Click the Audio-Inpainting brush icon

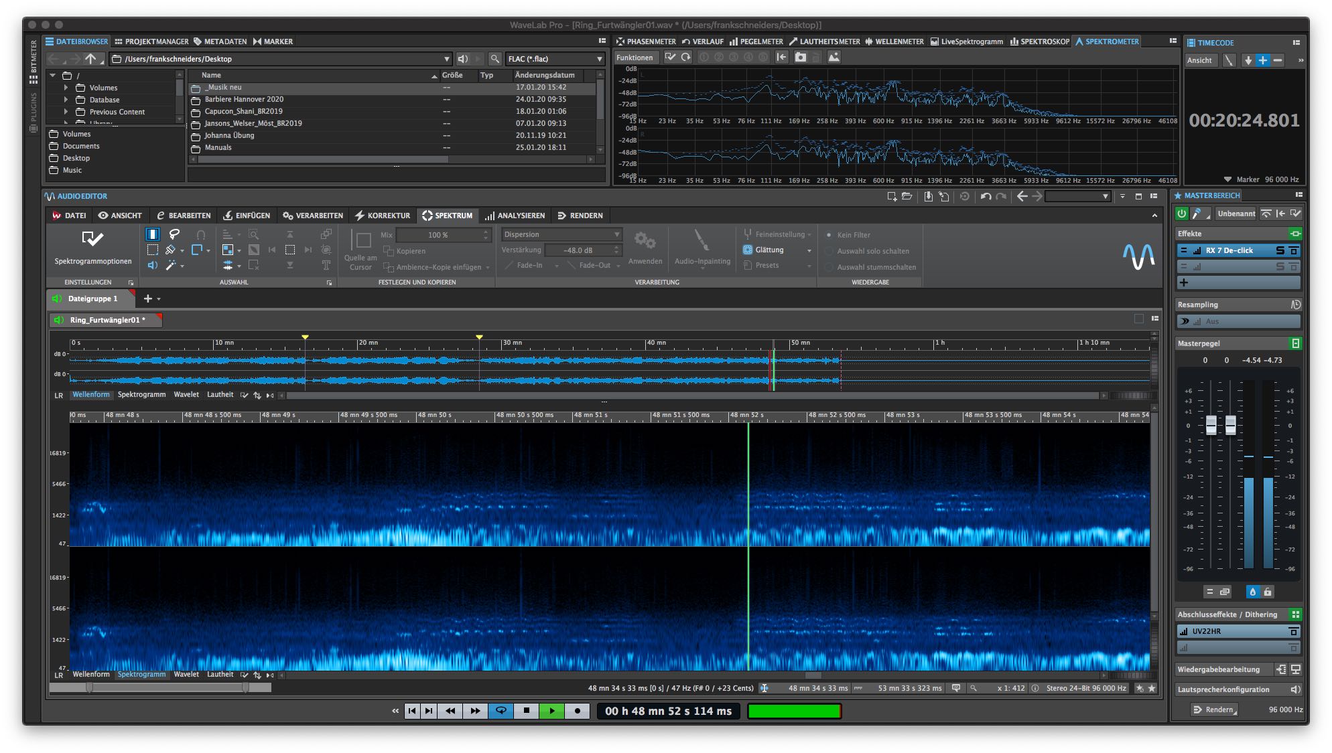pos(702,240)
